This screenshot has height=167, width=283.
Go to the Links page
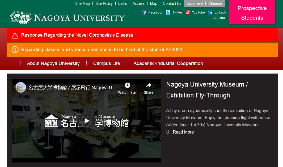[123, 3]
